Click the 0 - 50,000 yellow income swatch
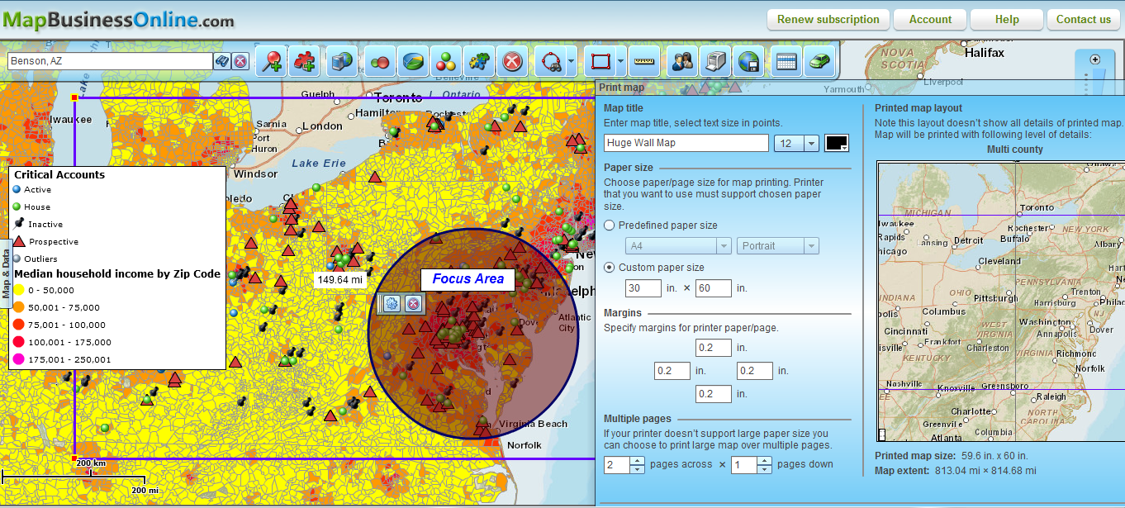The width and height of the screenshot is (1125, 508). coord(19,290)
